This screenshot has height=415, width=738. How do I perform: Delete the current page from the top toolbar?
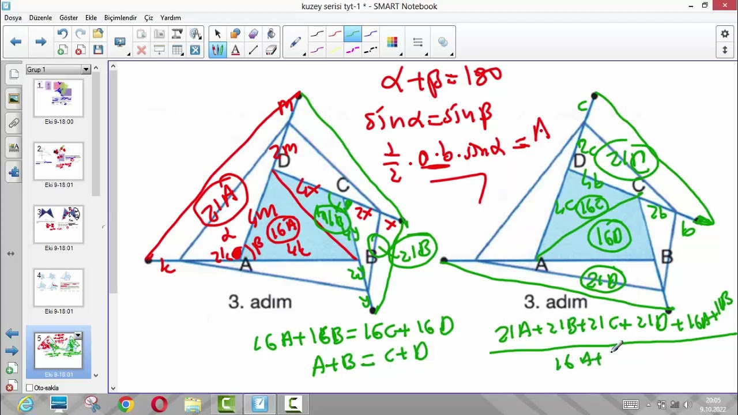tap(80, 50)
